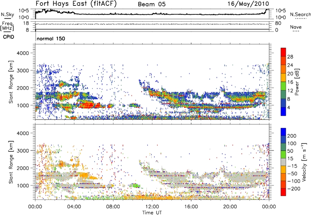Click the 'Freq. [MHz]' axis label
The image size is (311, 215).
[x=7, y=26]
